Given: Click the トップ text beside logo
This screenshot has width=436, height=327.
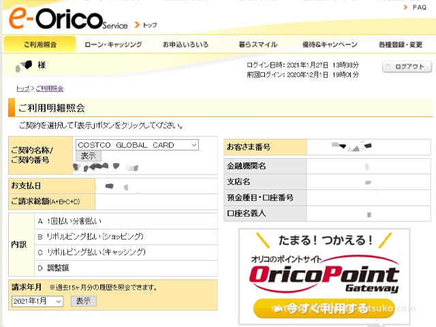Looking at the screenshot, I should coord(150,25).
